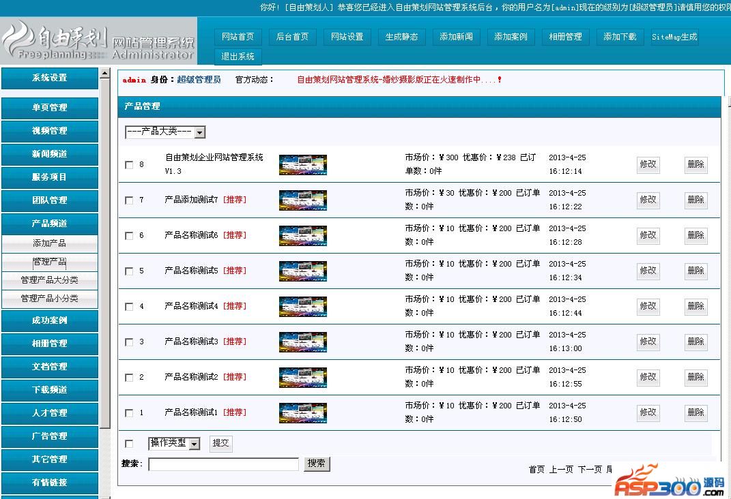The height and width of the screenshot is (499, 731).
Task: Open the 网站首页 top menu item
Action: pos(238,37)
